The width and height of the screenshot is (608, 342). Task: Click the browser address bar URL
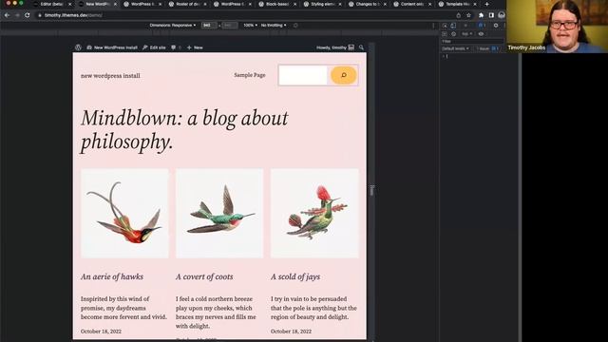coord(73,15)
